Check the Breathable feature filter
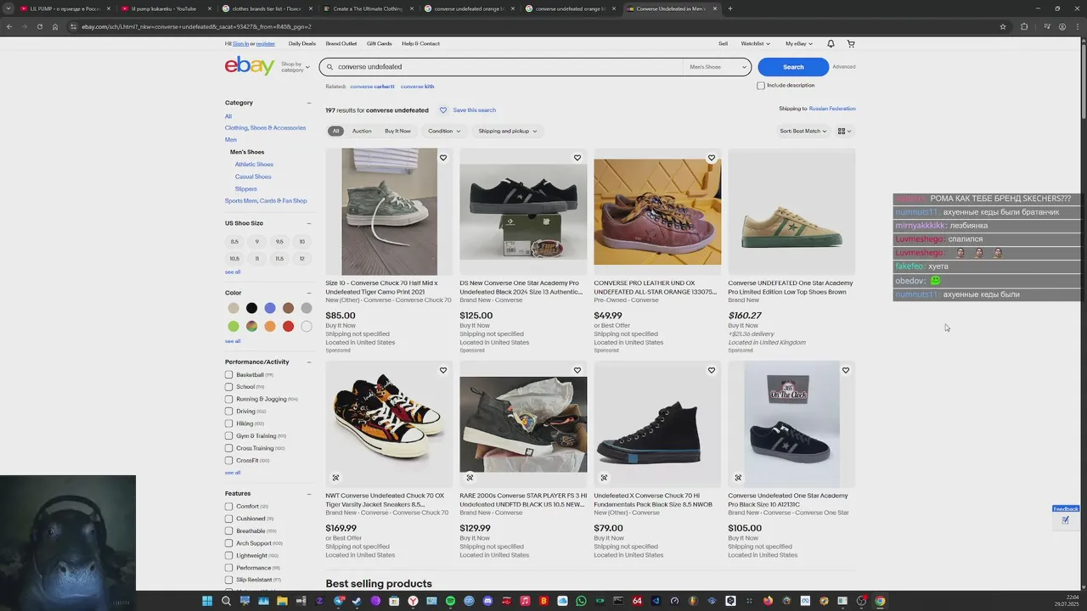 (228, 531)
